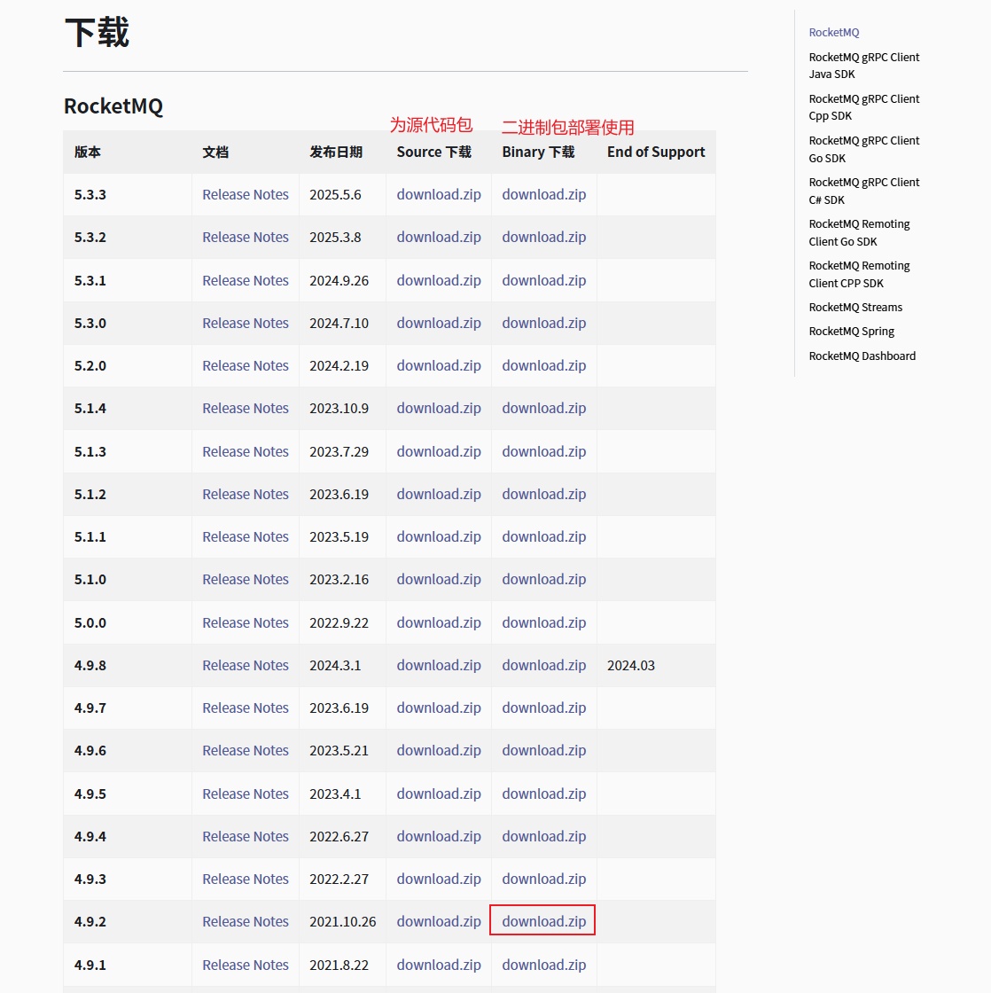This screenshot has height=993, width=991.
Task: Download Binary zip for version 5.3.1
Action: coord(544,280)
